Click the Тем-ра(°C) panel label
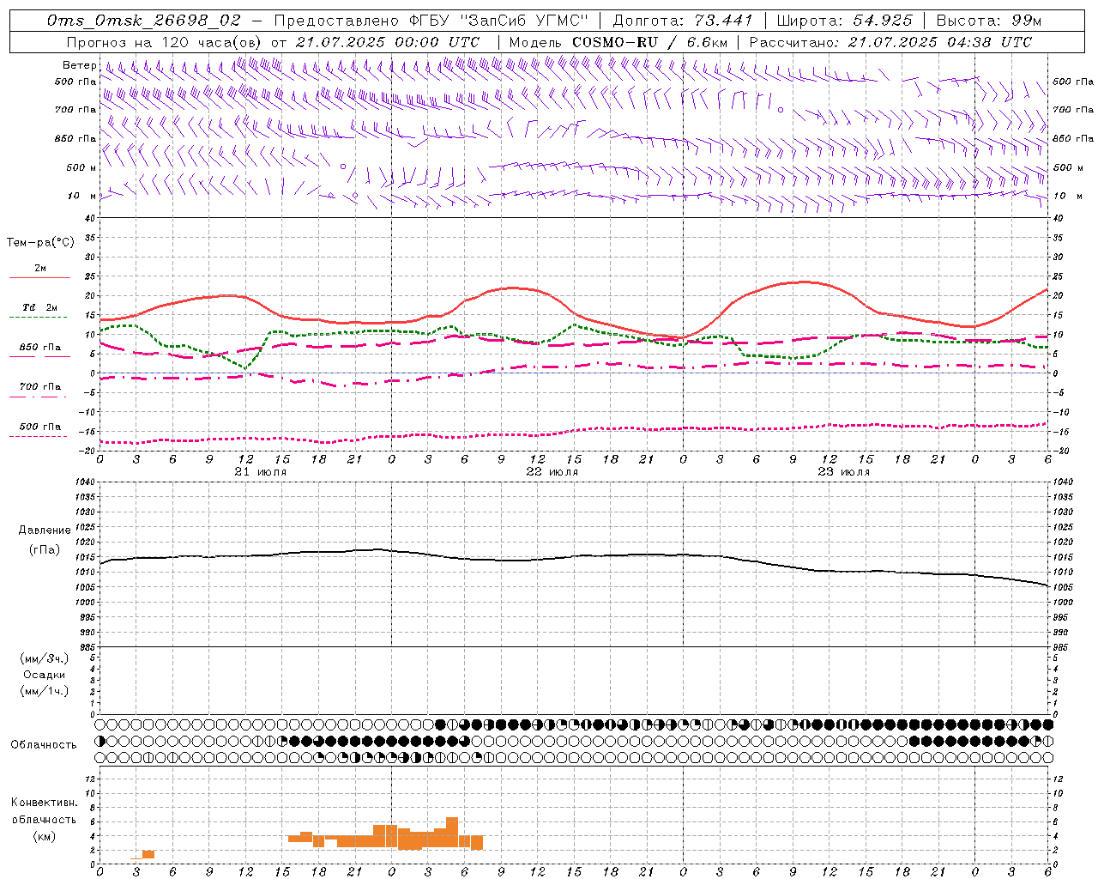This screenshot has height=879, width=1098. pyautogui.click(x=40, y=243)
